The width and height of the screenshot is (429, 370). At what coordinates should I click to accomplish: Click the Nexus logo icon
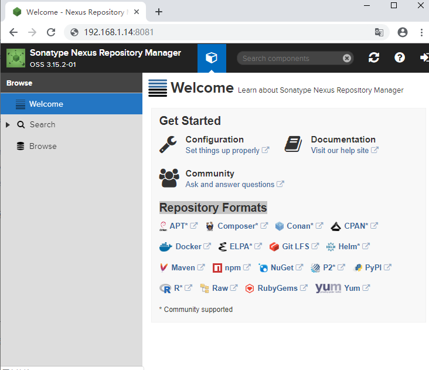(16, 58)
